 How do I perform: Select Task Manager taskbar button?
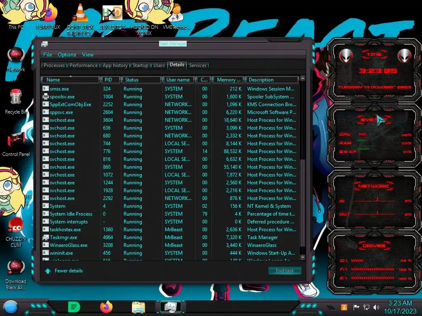pos(170,307)
